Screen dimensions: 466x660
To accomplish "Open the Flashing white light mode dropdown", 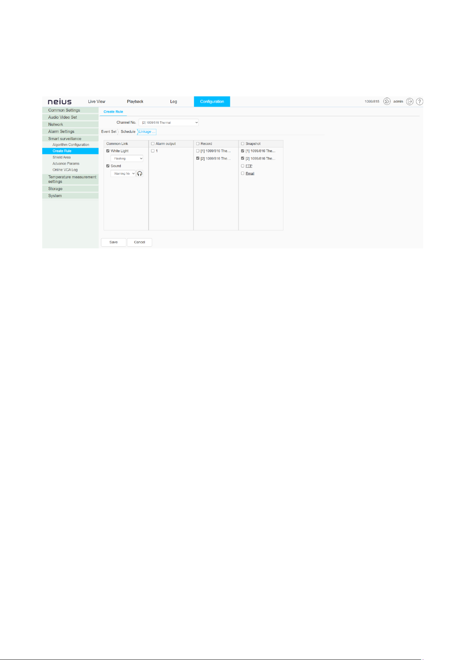I will pos(127,159).
